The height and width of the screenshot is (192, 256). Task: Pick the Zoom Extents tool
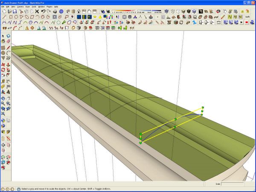(3, 114)
